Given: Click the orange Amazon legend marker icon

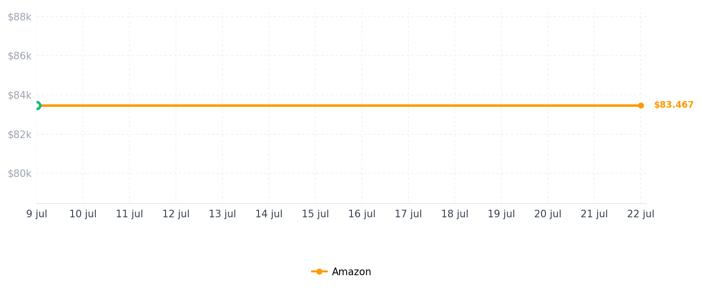Looking at the screenshot, I should click(x=319, y=272).
